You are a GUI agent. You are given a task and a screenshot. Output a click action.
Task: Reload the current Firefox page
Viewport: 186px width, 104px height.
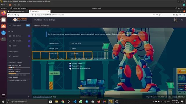15,15
